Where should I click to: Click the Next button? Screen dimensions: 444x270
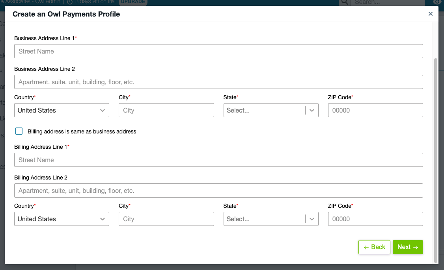[408, 247]
